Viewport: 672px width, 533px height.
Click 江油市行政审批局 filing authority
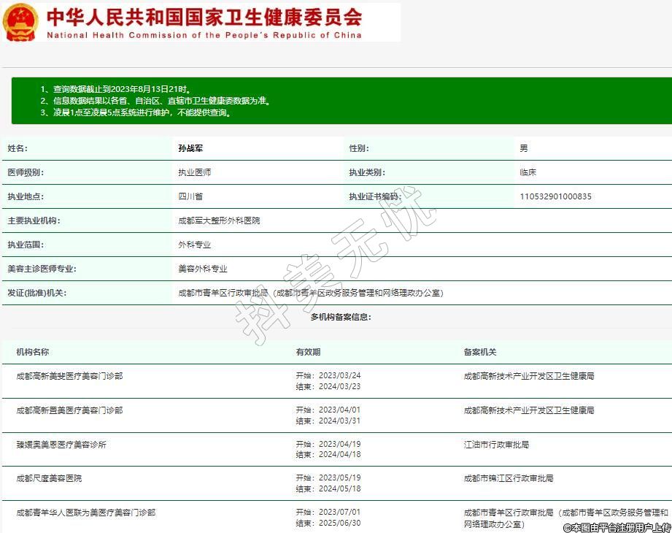pyautogui.click(x=496, y=444)
